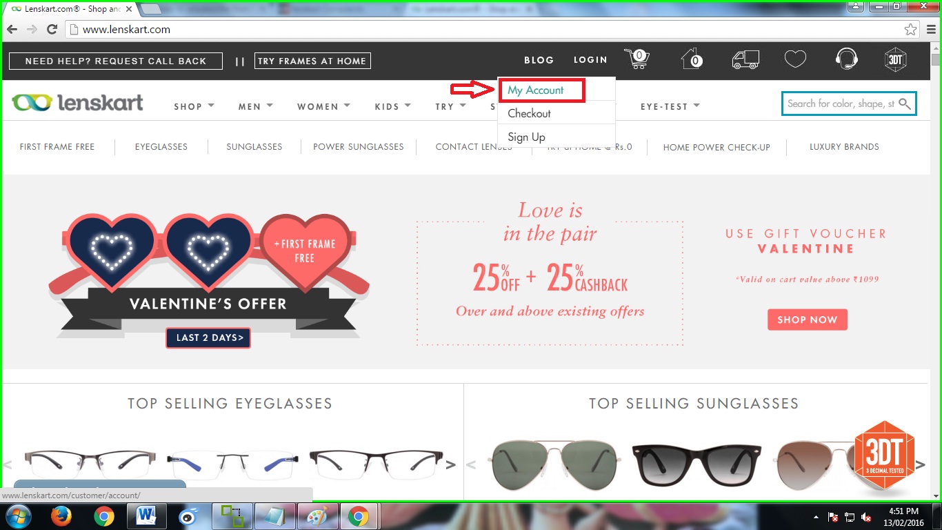Open the POWER SUNGLASSES category
The height and width of the screenshot is (530, 942).
[359, 147]
